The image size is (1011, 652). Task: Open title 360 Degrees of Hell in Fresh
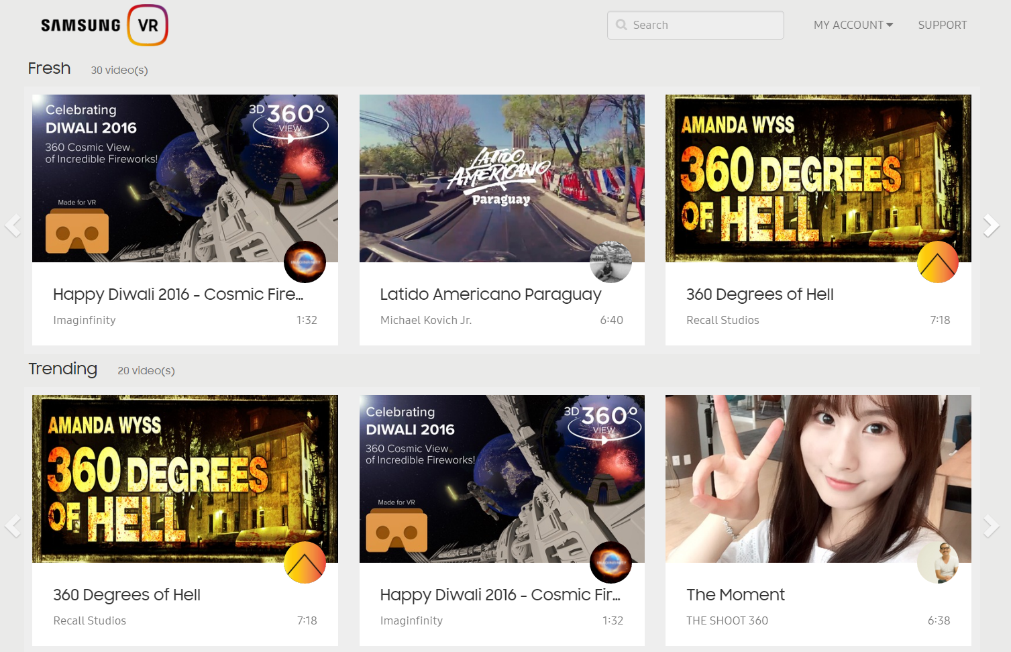tap(759, 294)
